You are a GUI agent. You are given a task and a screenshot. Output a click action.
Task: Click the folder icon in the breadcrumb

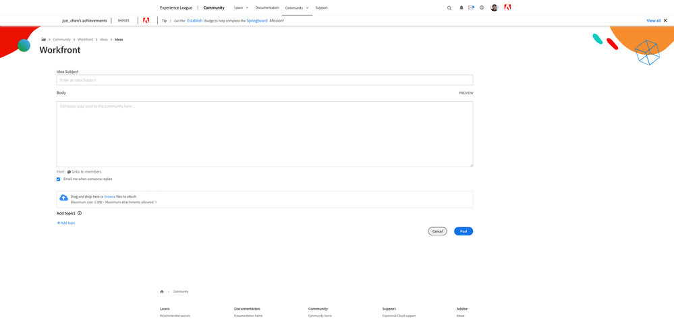44,40
